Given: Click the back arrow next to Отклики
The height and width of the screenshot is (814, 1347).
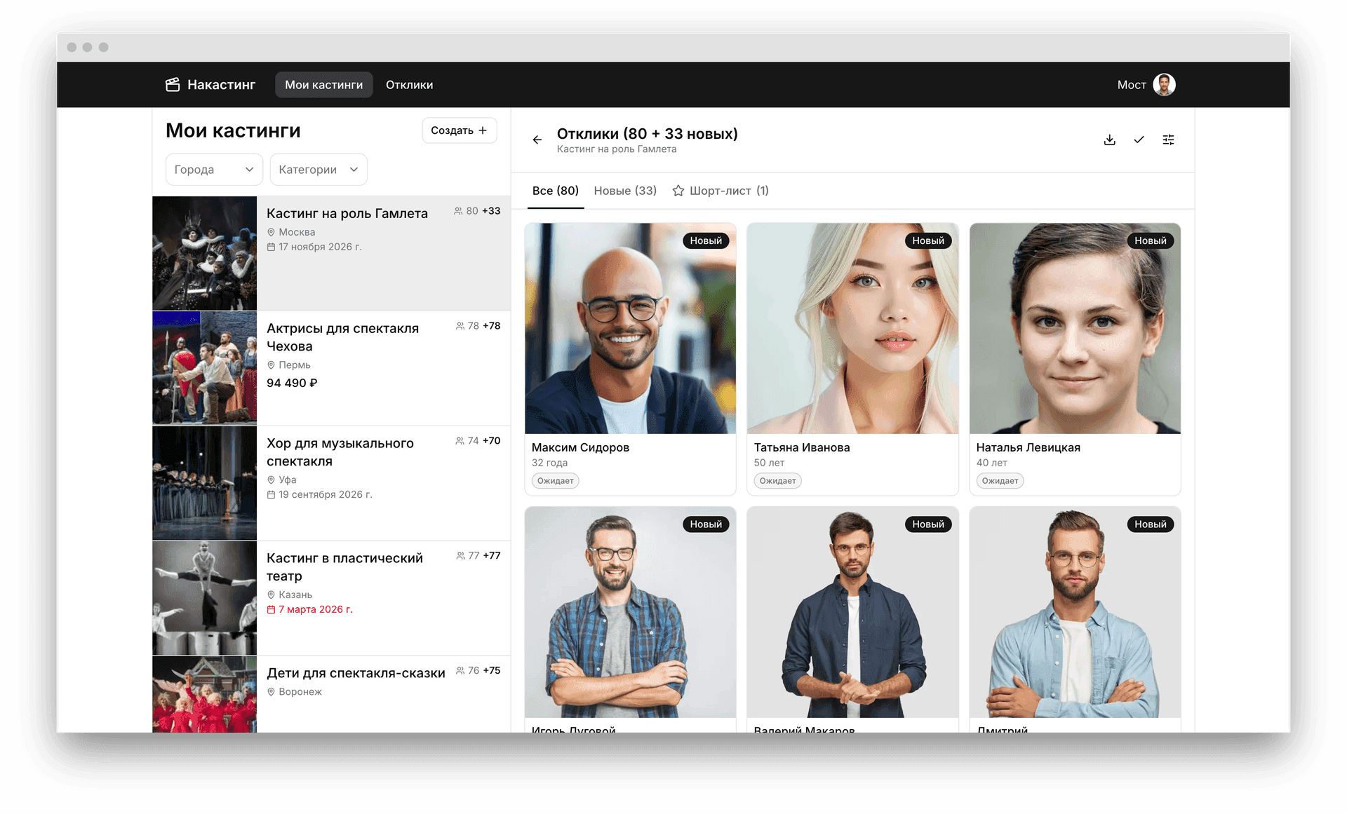Looking at the screenshot, I should pyautogui.click(x=537, y=140).
